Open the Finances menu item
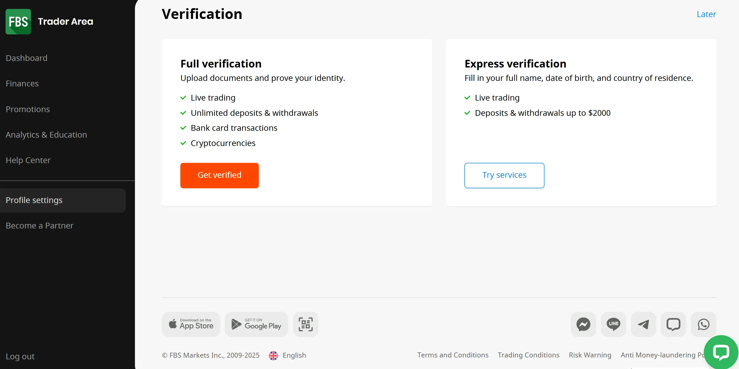The image size is (739, 369). pos(22,84)
